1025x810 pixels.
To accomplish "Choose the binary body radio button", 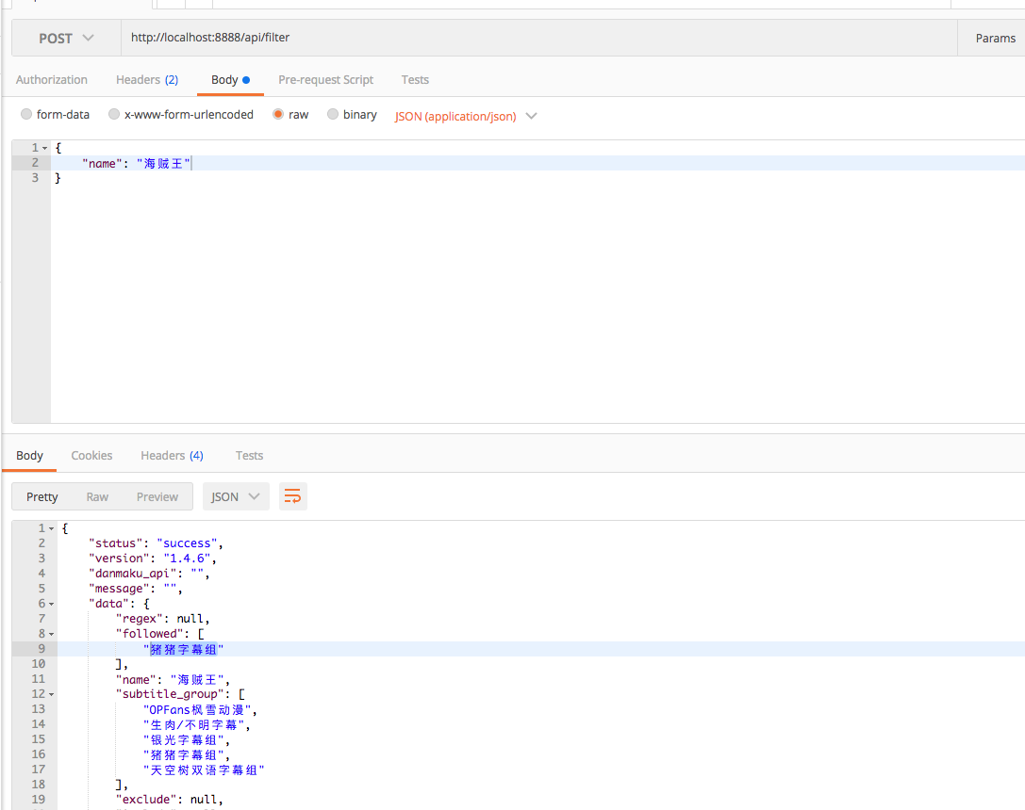I will (333, 114).
